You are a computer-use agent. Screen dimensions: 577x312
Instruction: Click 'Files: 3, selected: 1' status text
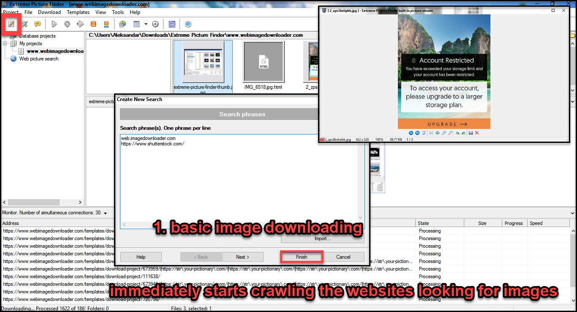(192, 309)
